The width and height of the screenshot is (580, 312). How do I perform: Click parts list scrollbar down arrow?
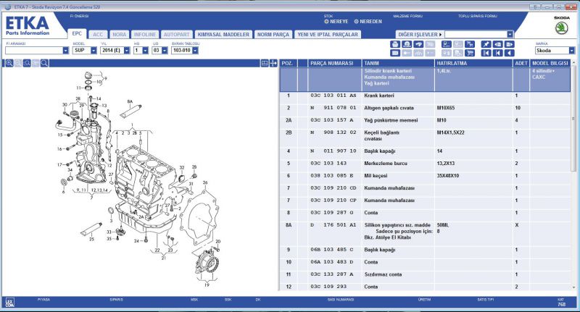[573, 287]
